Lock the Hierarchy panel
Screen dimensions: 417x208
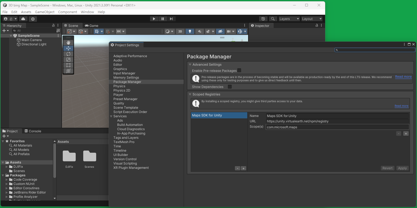[53, 25]
